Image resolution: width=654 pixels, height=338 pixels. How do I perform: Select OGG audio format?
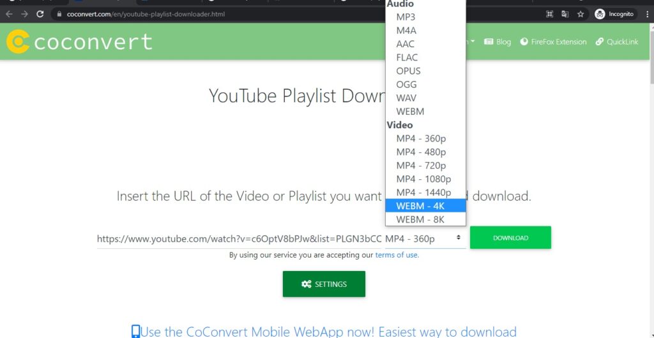click(425, 84)
